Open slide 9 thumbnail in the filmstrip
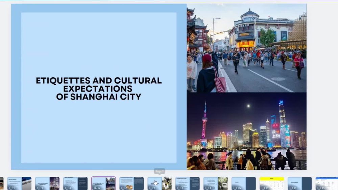Screen dimensions: 338x190 pyautogui.click(x=216, y=183)
